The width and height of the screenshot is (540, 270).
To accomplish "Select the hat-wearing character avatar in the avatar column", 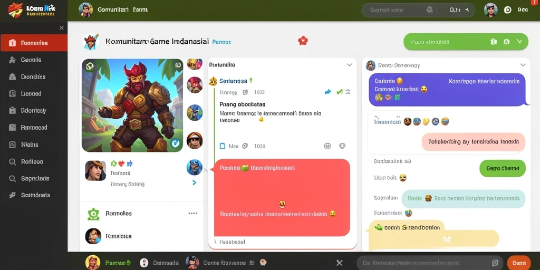I will click(x=195, y=140).
